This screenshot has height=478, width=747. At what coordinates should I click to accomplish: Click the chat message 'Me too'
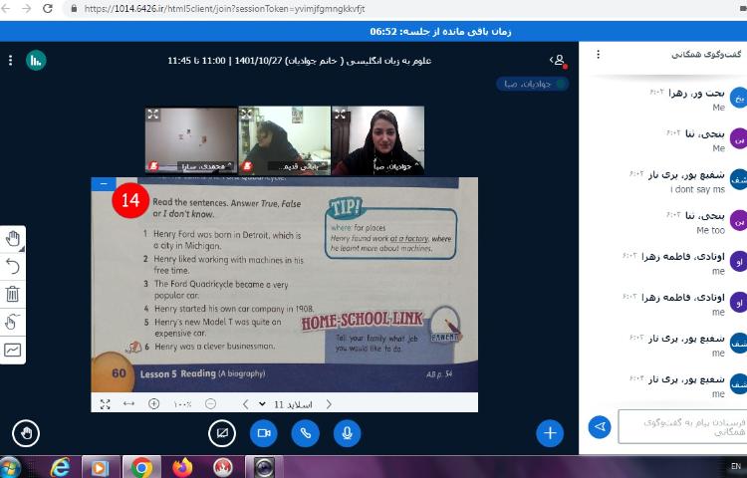coord(710,230)
